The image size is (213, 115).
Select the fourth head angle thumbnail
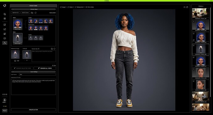[46, 21]
